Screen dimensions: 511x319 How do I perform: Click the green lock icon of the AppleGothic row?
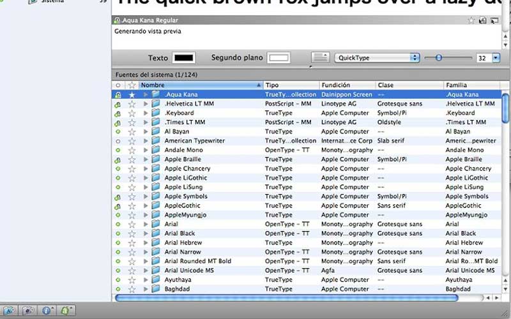[x=118, y=206]
